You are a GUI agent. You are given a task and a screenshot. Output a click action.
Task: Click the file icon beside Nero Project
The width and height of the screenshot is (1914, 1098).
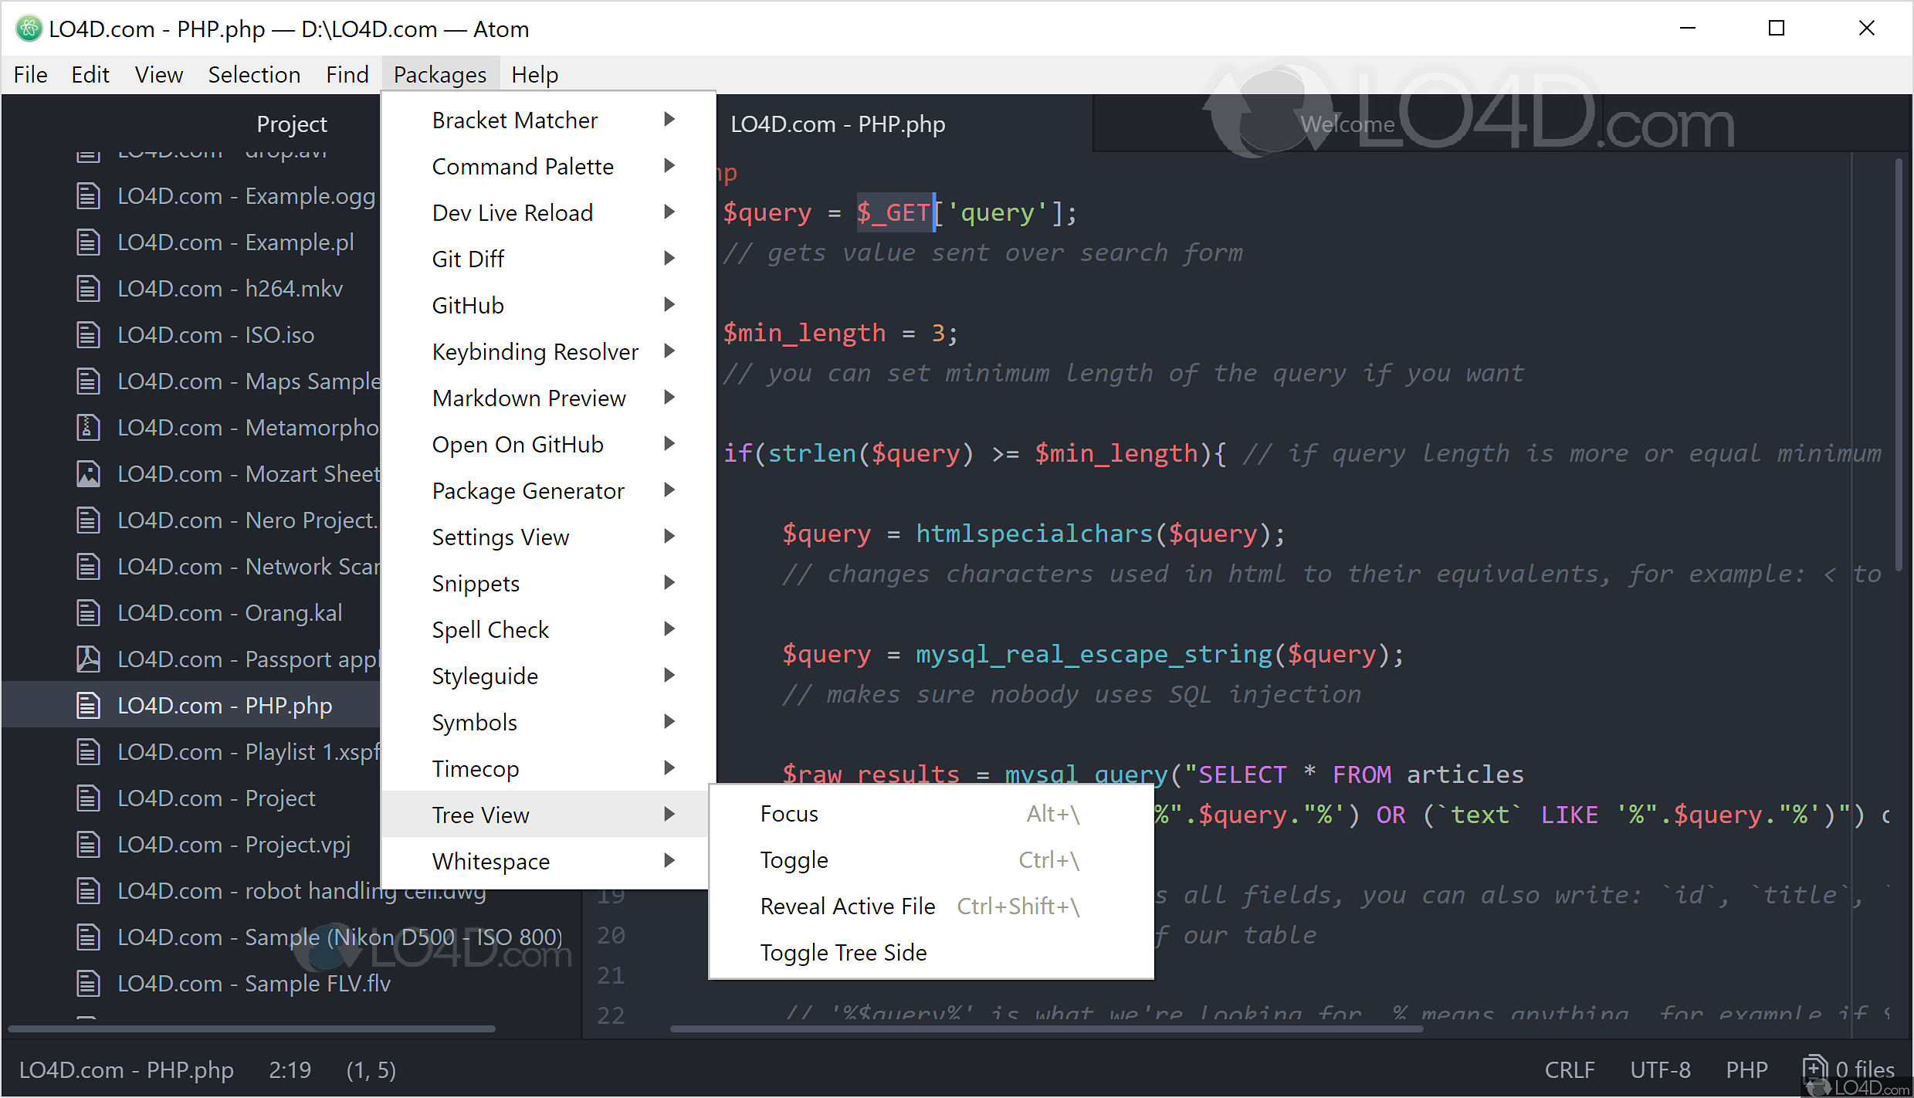click(x=88, y=520)
